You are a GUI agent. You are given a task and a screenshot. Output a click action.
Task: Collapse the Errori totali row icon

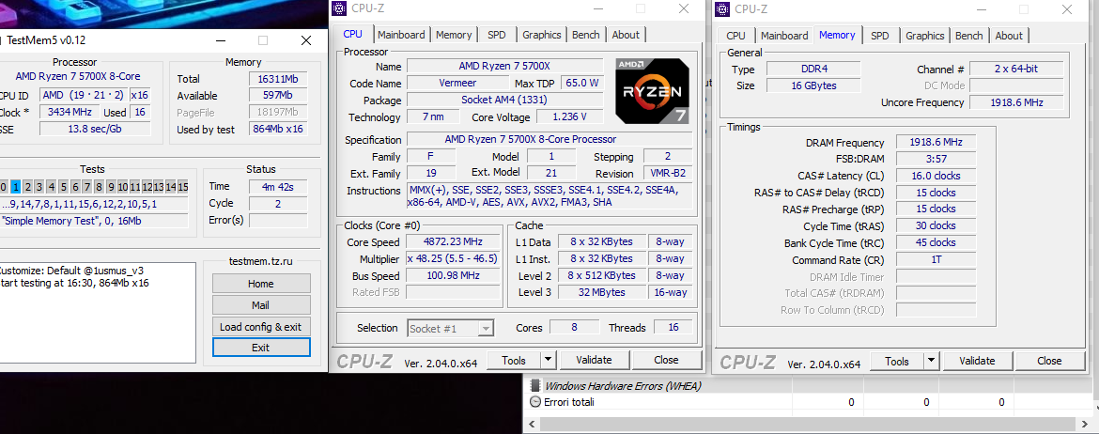pyautogui.click(x=535, y=402)
